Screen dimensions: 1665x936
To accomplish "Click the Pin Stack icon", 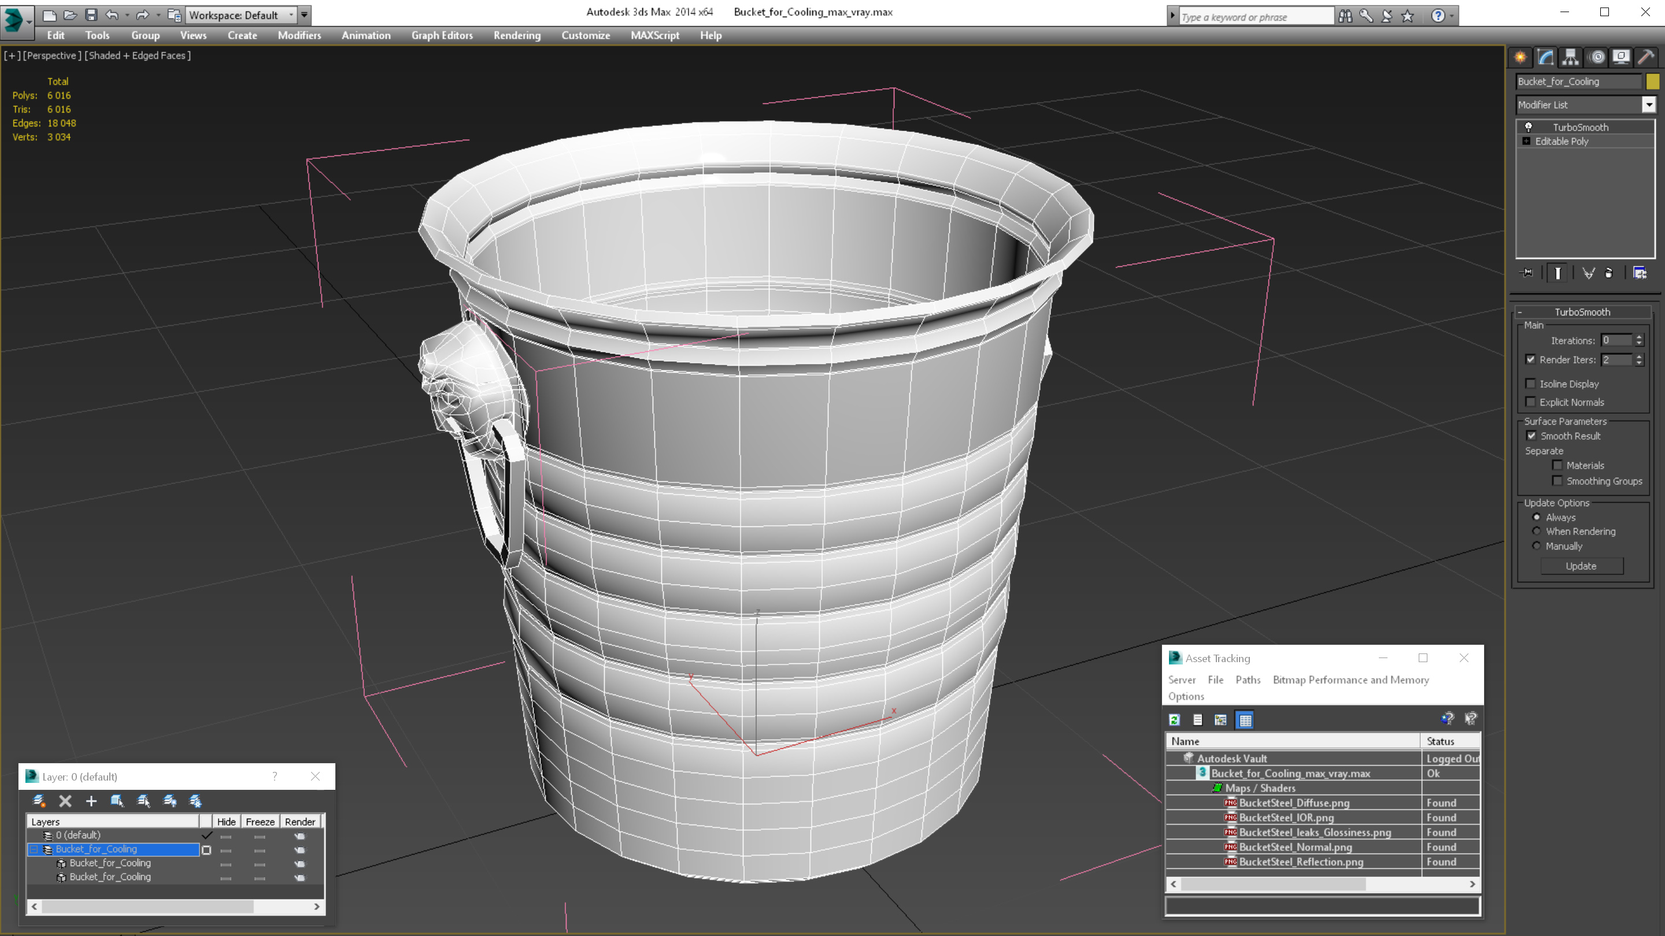I will [x=1527, y=273].
